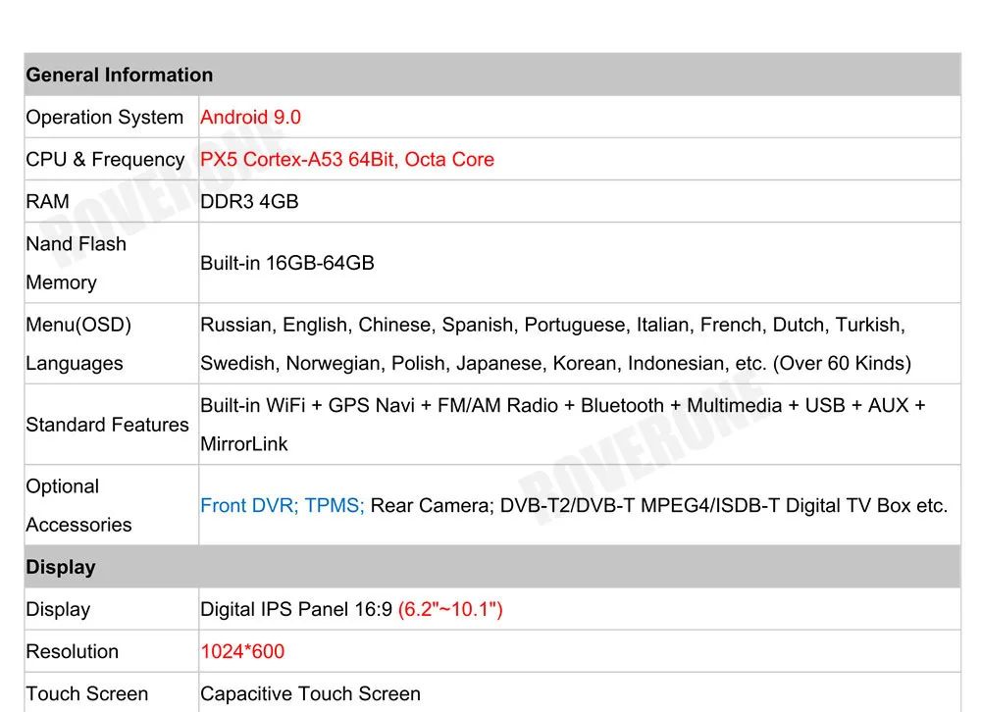Select the Nand Flash Memory label
This screenshot has width=981, height=712.
[x=76, y=263]
